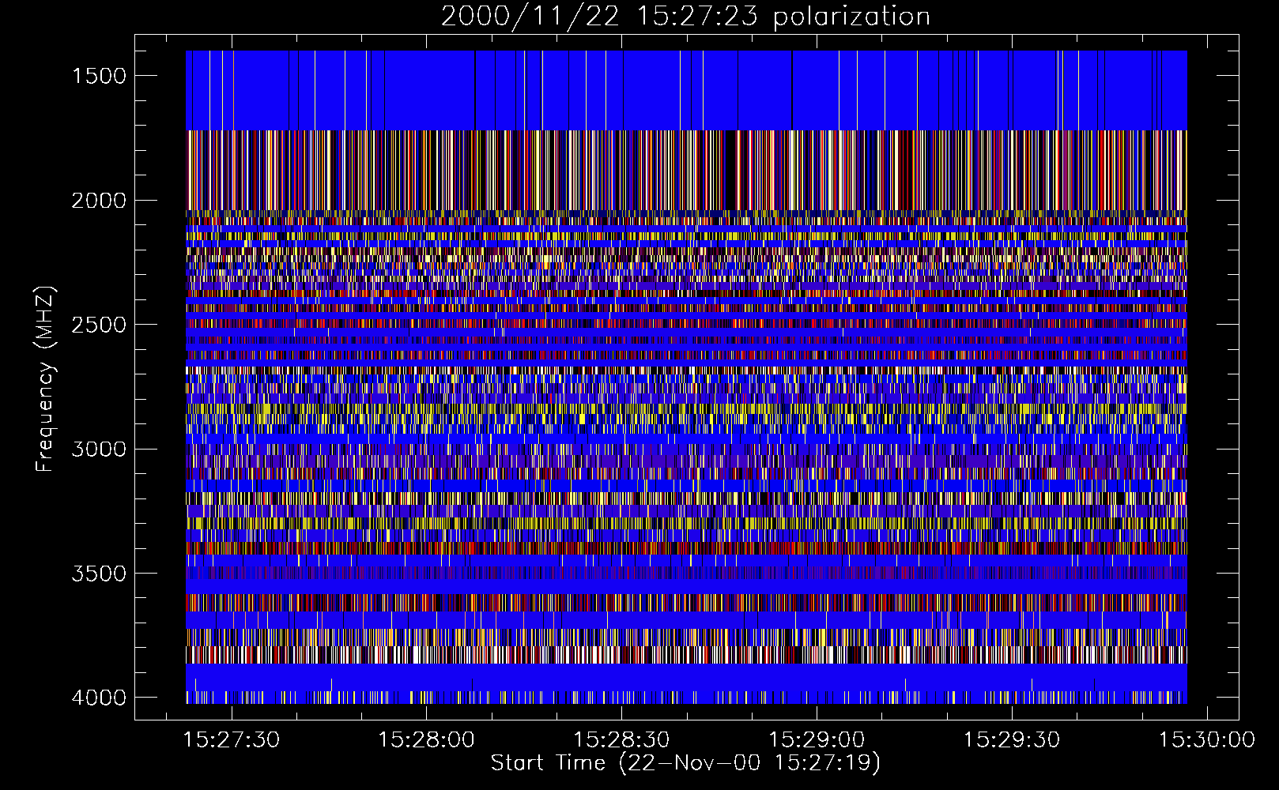Select the 3500 frequency tick label
This screenshot has height=790, width=1279.
(x=99, y=574)
